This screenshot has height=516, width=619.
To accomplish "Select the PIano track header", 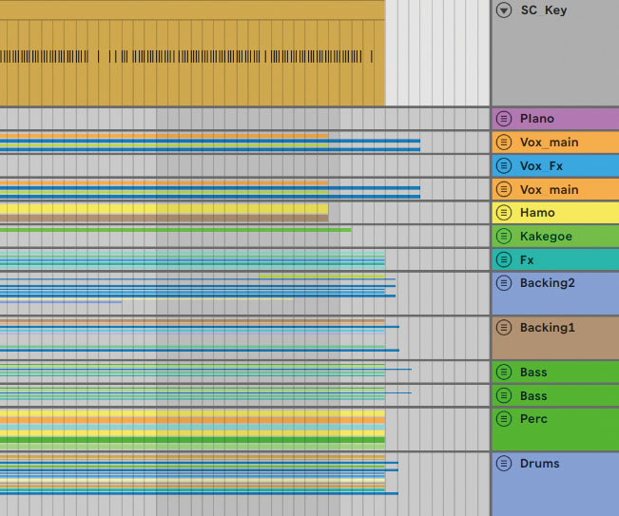I will click(x=555, y=119).
